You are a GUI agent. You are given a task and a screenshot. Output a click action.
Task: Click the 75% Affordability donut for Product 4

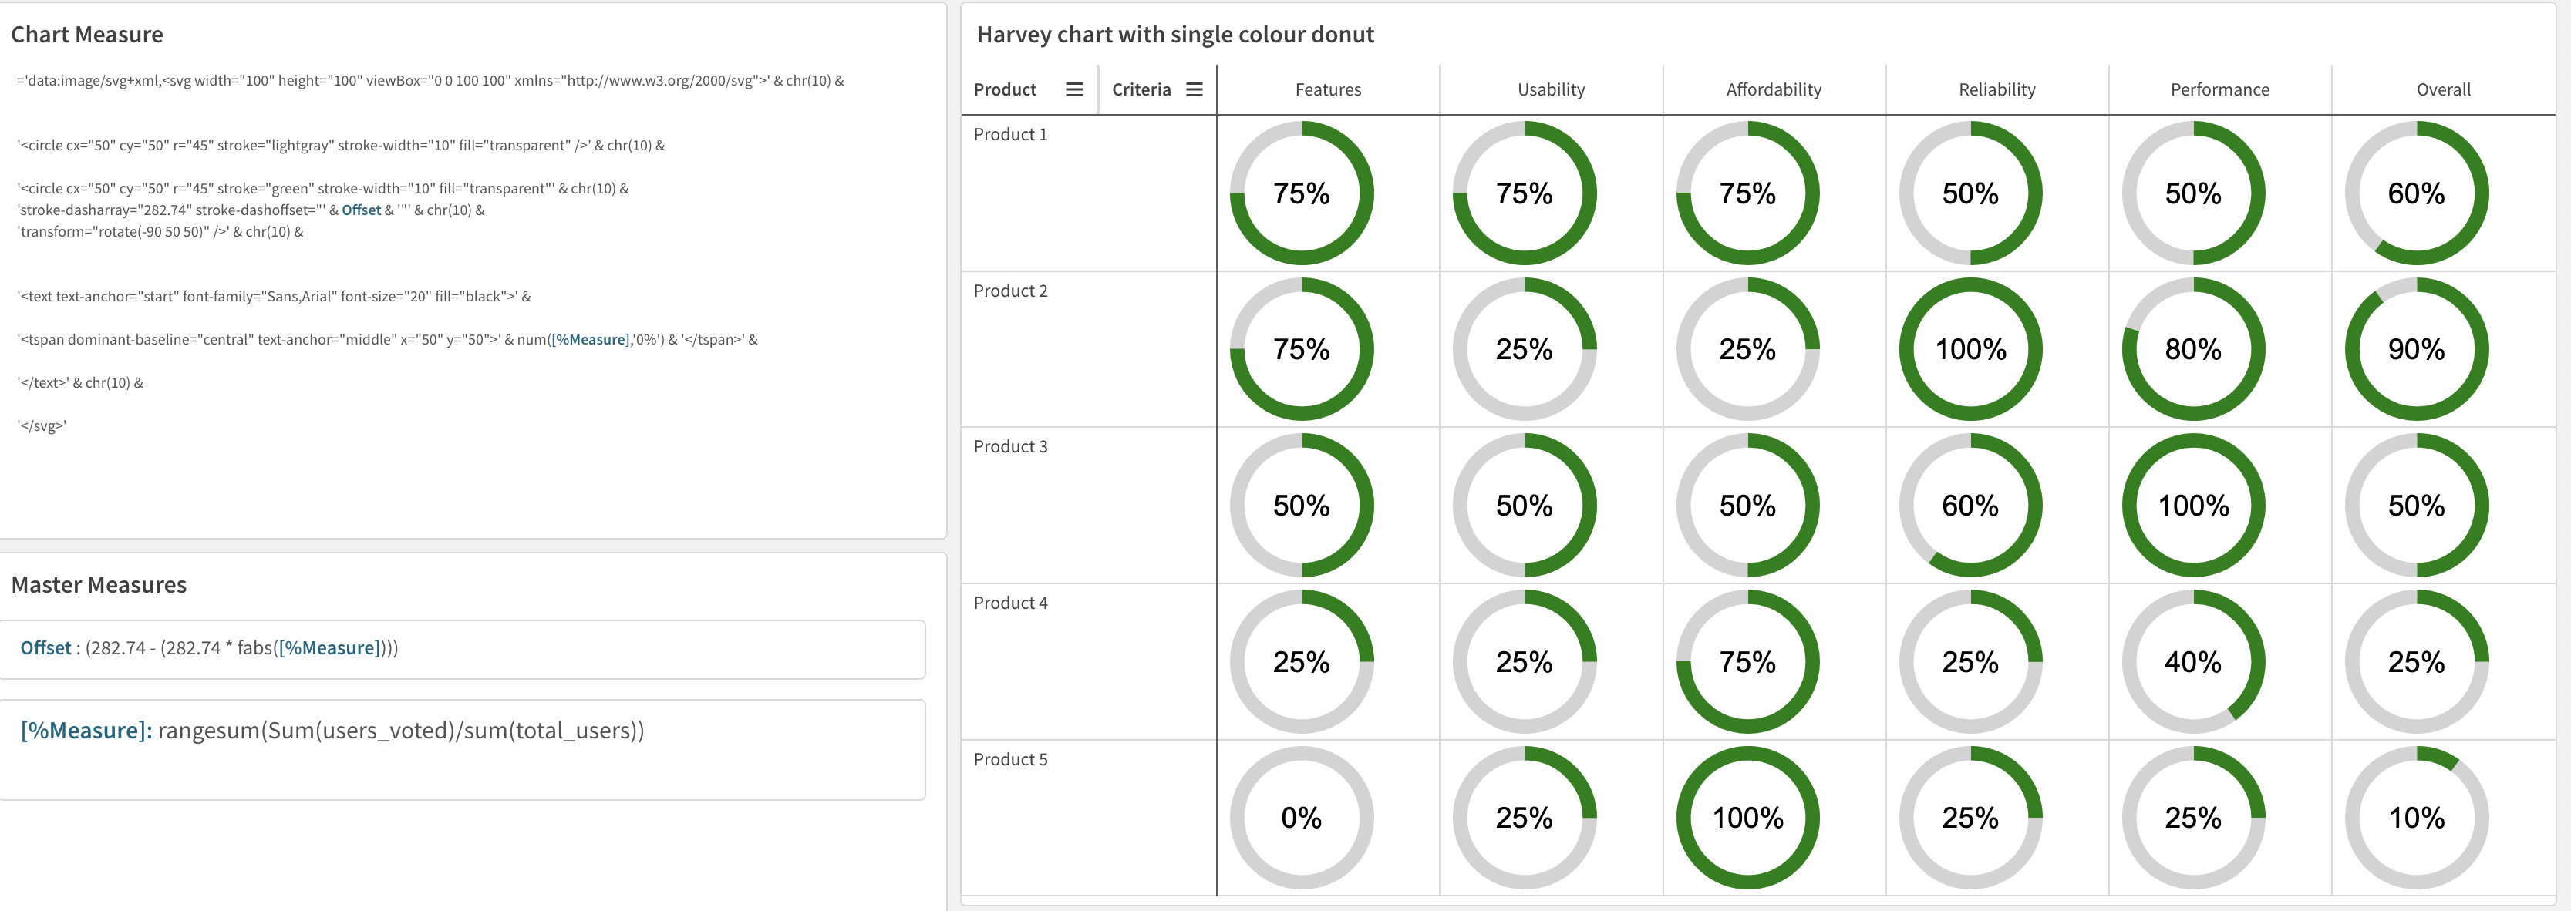tap(1747, 661)
